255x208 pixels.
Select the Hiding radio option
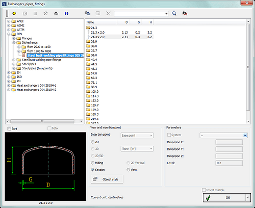(x=93, y=163)
